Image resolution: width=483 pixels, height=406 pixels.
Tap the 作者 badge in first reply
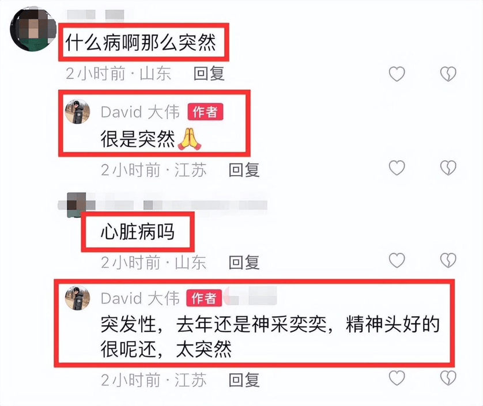pos(205,112)
